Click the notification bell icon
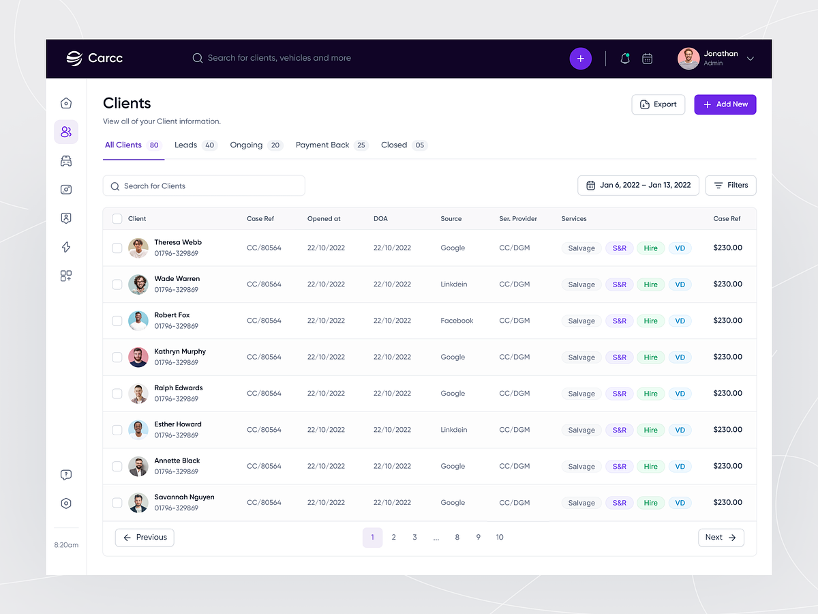Screen dimensions: 818x614 [624, 59]
